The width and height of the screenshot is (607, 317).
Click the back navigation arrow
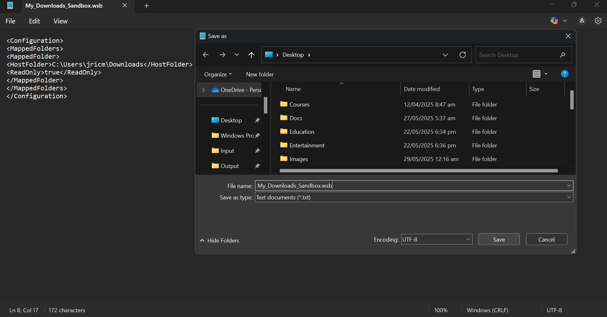pos(206,55)
